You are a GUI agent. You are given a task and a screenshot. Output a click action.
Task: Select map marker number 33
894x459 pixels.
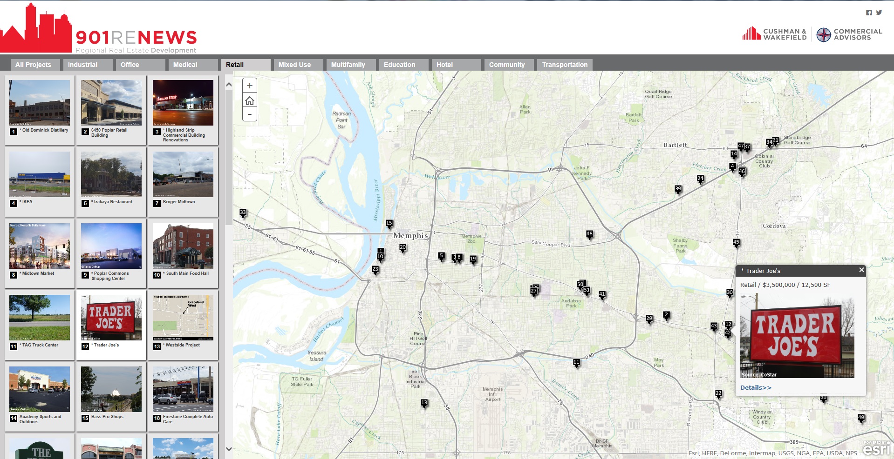[243, 213]
